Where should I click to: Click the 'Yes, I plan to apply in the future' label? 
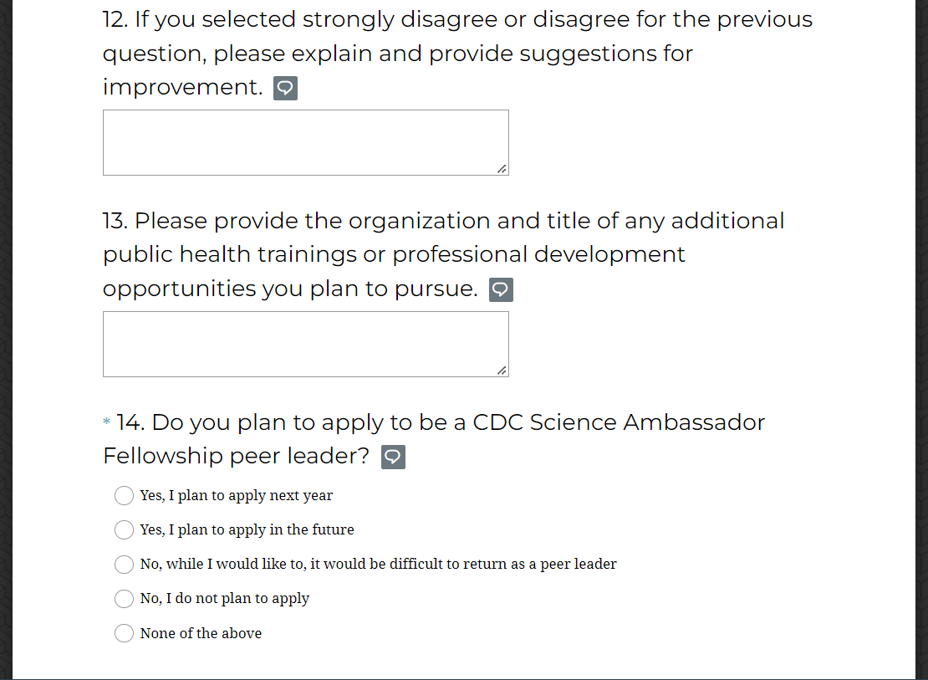click(x=247, y=530)
